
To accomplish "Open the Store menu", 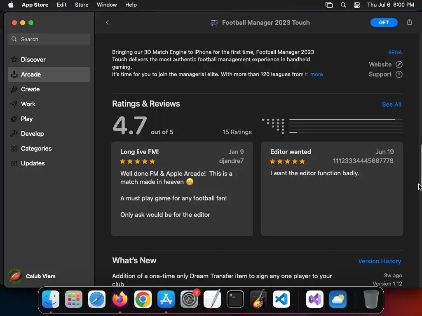I will [82, 5].
